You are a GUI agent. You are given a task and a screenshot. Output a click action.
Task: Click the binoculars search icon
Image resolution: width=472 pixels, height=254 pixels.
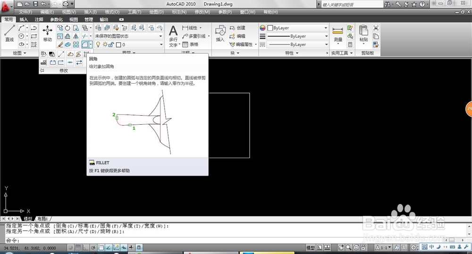(x=387, y=4)
